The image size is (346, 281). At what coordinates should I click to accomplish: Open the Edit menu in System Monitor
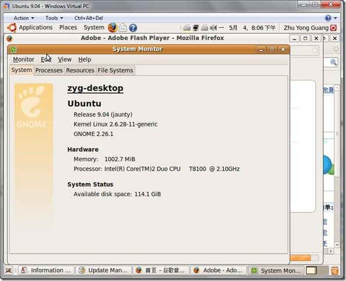(x=46, y=59)
